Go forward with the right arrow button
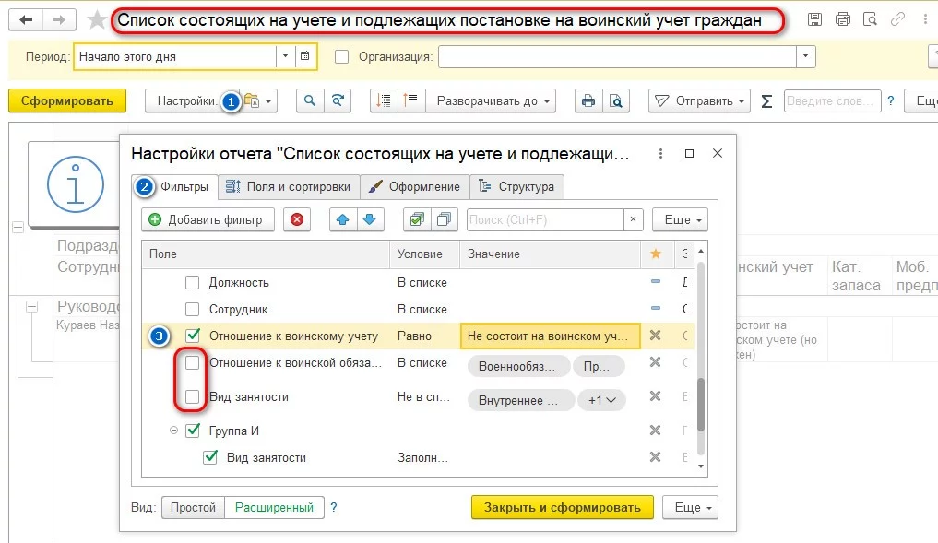The height and width of the screenshot is (543, 938). [59, 19]
